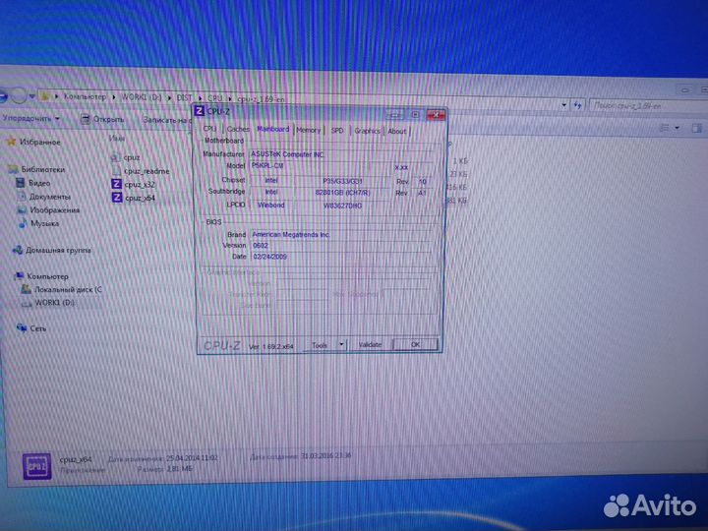Image resolution: width=708 pixels, height=531 pixels.
Task: Open the Видео library
Action: pyautogui.click(x=39, y=183)
